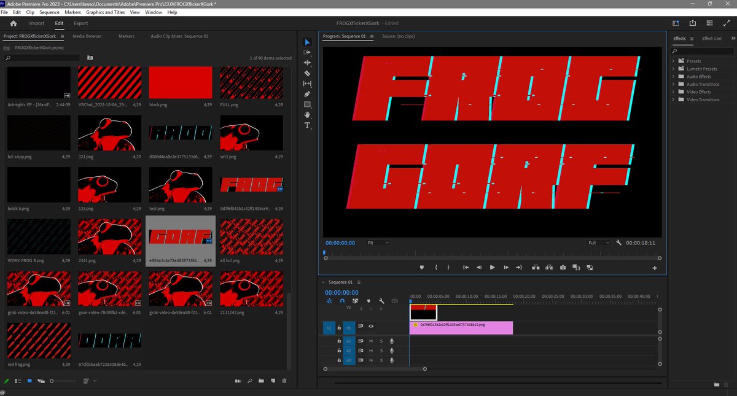Screen dimensions: 737x396
Task: Click the Export Frame camera icon
Action: (x=563, y=267)
